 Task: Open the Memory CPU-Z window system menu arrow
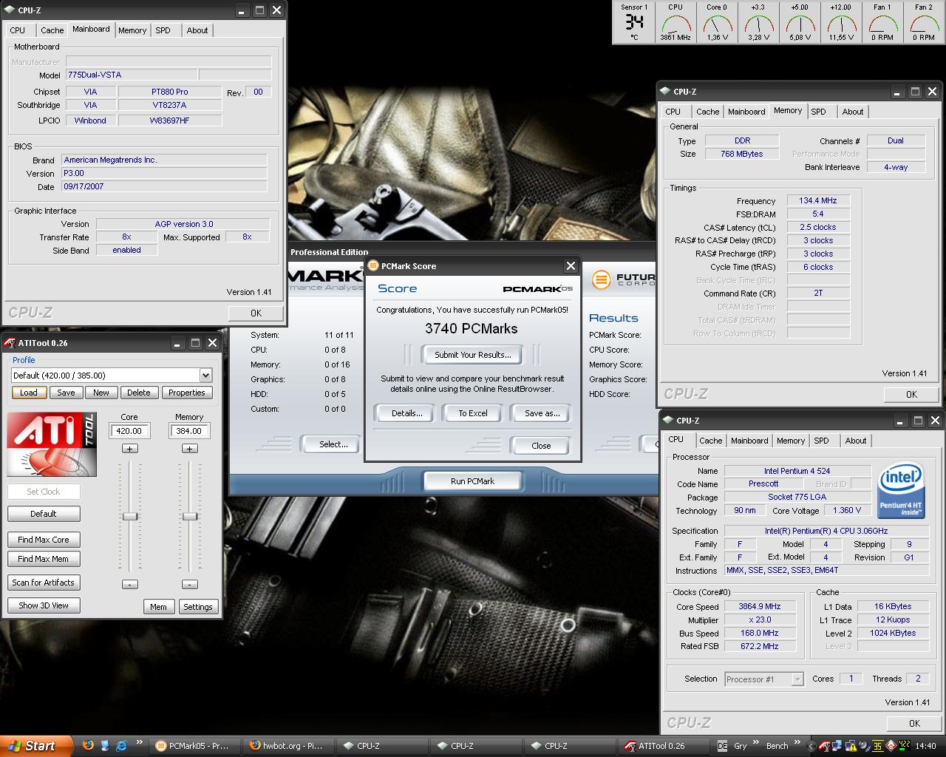click(x=664, y=92)
